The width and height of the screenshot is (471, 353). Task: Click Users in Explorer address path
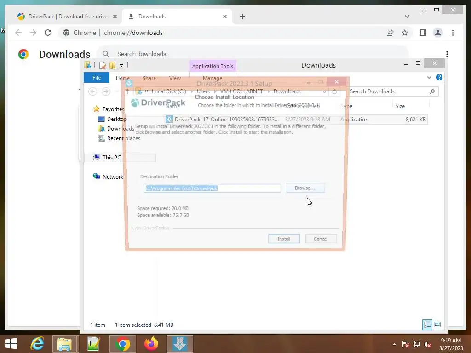click(203, 91)
